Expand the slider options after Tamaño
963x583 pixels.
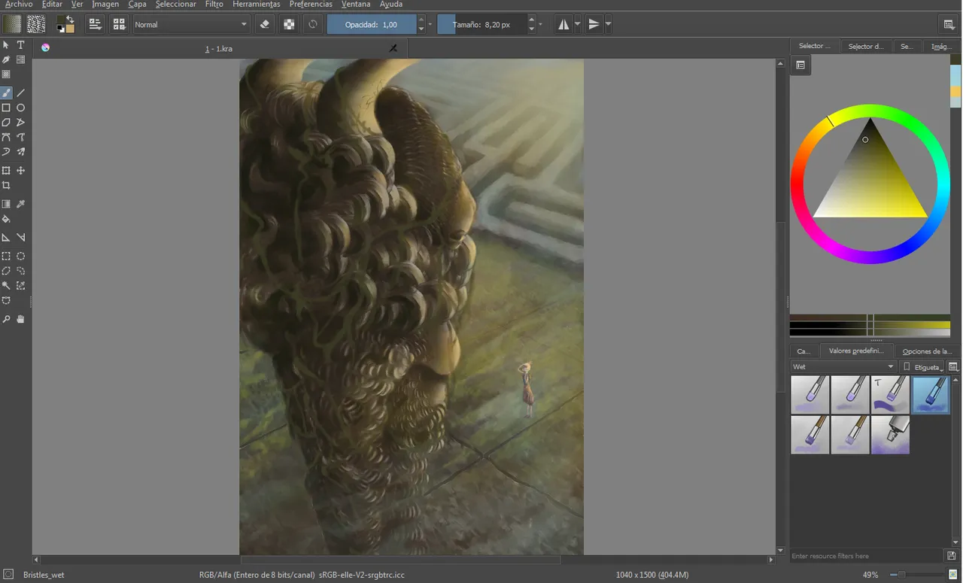pyautogui.click(x=540, y=24)
